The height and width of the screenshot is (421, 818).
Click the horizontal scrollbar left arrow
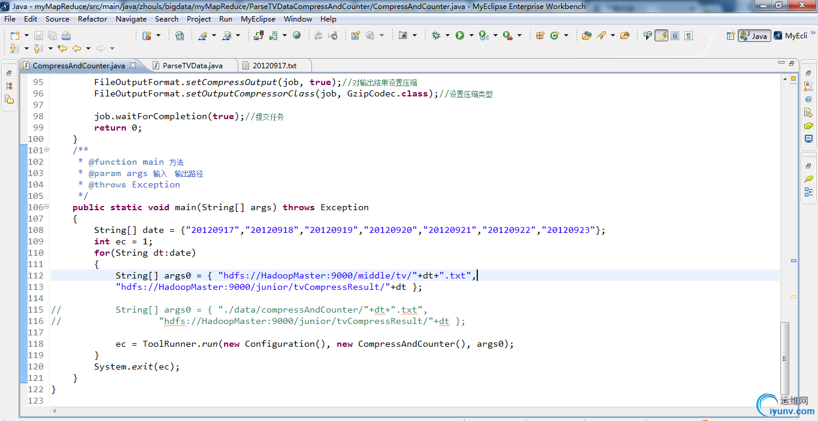click(x=56, y=411)
